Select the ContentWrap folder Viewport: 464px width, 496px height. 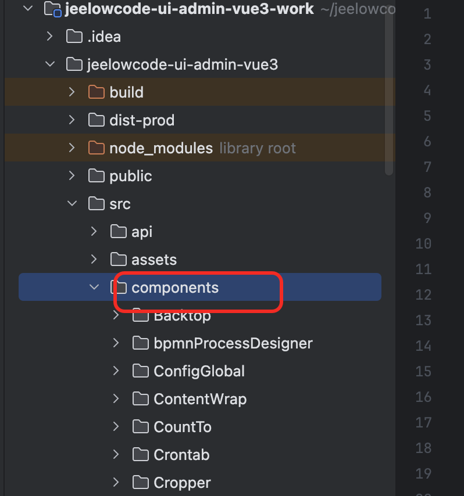200,399
